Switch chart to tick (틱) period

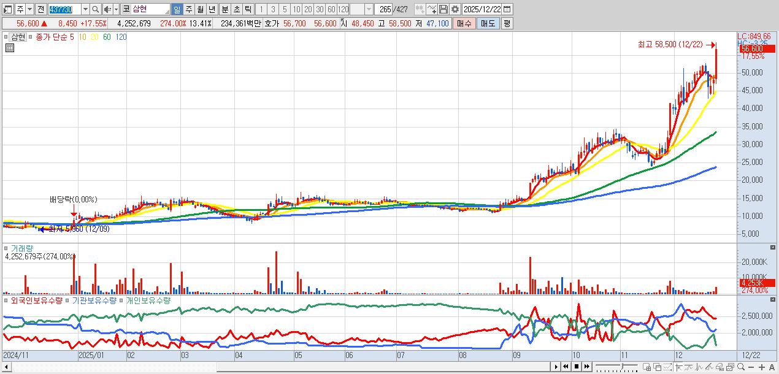click(248, 9)
